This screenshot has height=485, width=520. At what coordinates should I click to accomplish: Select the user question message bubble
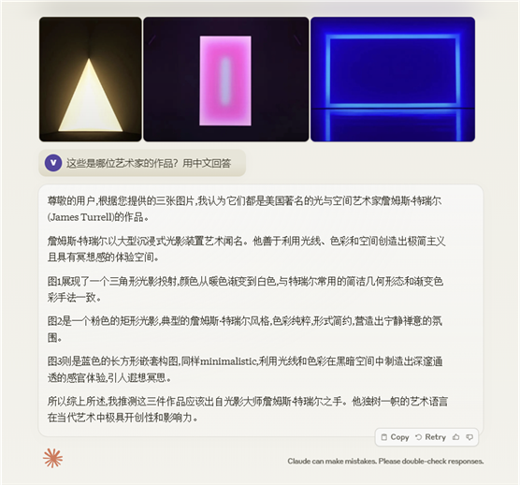[x=142, y=163]
